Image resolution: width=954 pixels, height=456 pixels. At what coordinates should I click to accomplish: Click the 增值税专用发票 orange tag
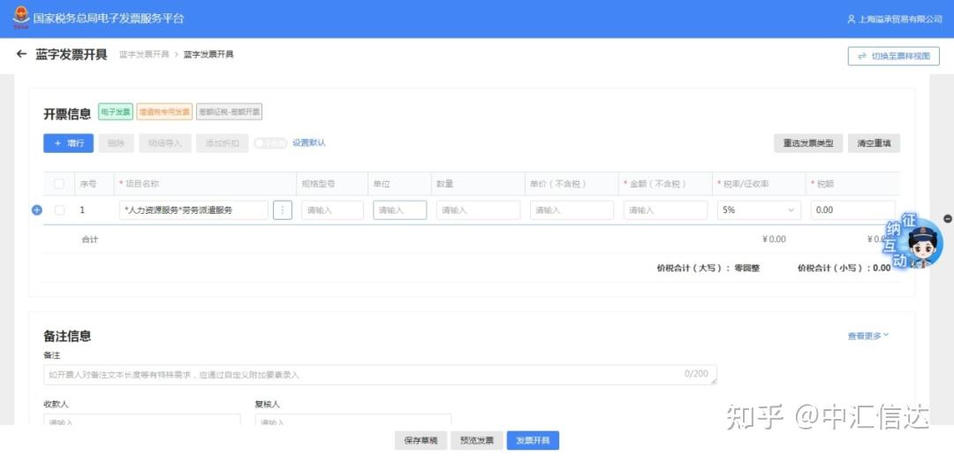click(x=164, y=112)
